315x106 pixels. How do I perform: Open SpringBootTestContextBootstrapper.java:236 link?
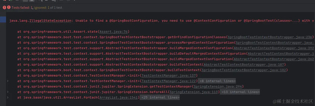270,37
